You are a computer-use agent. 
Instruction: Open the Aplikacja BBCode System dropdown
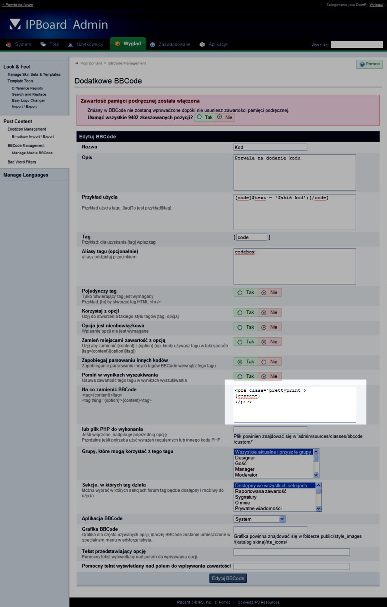[x=260, y=519]
